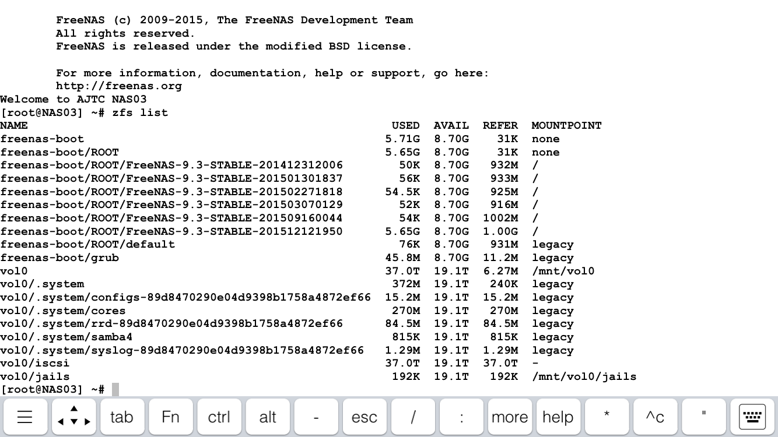Click the "NAME" column header
This screenshot has width=778, height=437.
[14, 125]
